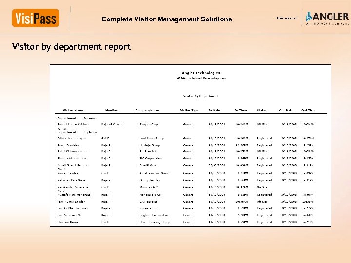This screenshot has width=351, height=263.
Task: Click the 'Shankar Diwan' visitor name
Action: coord(68,222)
